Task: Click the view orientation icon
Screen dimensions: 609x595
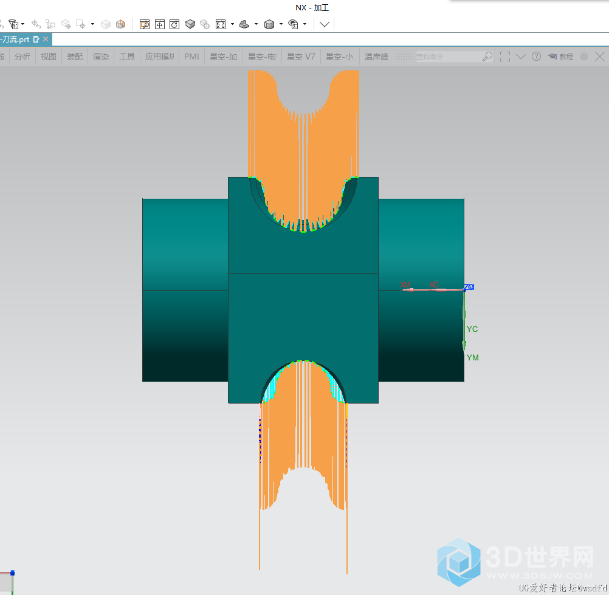Action: (x=244, y=24)
